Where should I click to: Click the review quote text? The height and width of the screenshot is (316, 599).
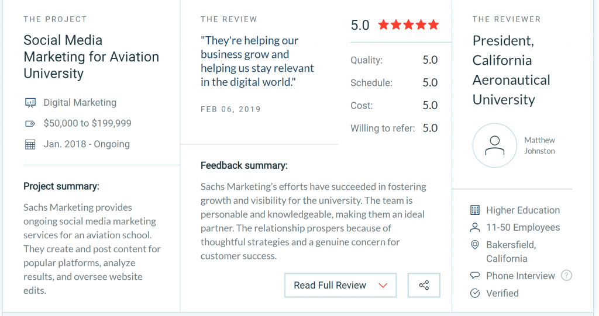coord(257,61)
